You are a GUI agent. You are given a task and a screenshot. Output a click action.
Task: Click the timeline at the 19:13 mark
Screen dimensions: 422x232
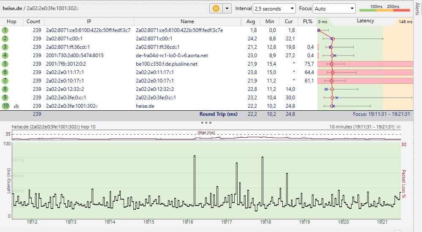click(71, 222)
